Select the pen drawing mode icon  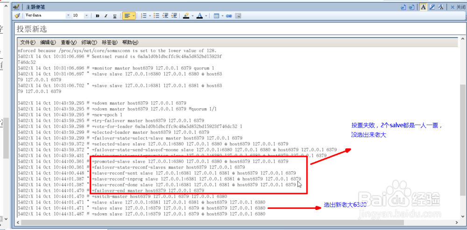[x=432, y=7]
